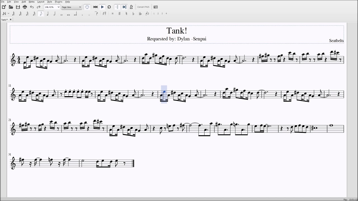The image size is (358, 201).
Task: Undo the last action
Action: (32, 7)
